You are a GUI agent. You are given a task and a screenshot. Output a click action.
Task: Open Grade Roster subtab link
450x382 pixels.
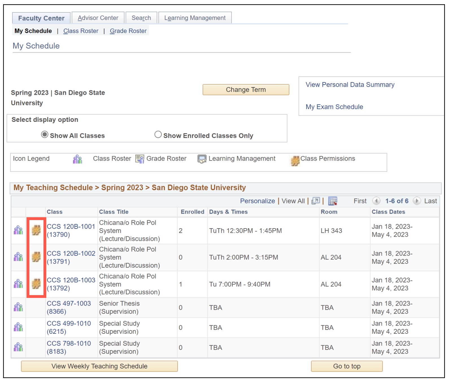128,31
